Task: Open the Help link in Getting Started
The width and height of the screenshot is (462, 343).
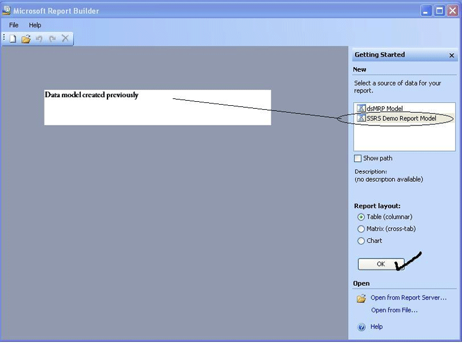Action: pyautogui.click(x=377, y=326)
